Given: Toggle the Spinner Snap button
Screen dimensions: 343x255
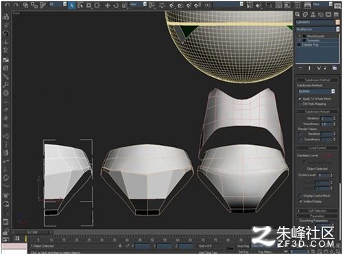Looking at the screenshot, I should pyautogui.click(x=198, y=5).
